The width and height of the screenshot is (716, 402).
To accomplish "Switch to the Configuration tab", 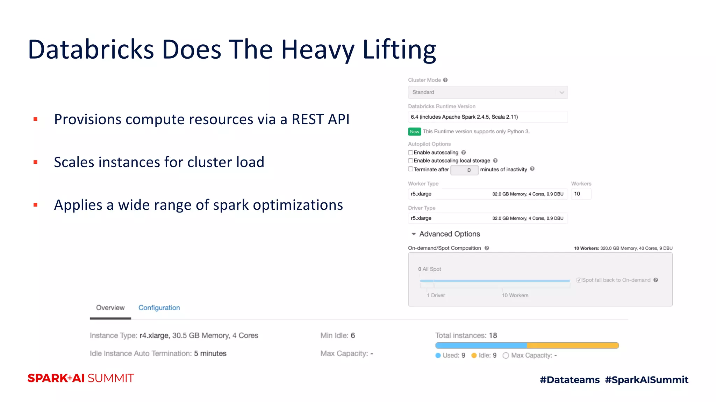I will [159, 308].
